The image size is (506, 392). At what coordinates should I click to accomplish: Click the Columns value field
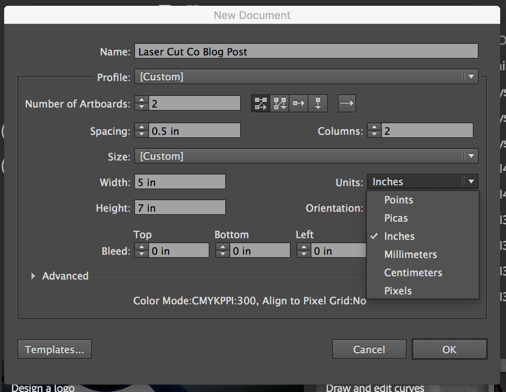(x=427, y=131)
